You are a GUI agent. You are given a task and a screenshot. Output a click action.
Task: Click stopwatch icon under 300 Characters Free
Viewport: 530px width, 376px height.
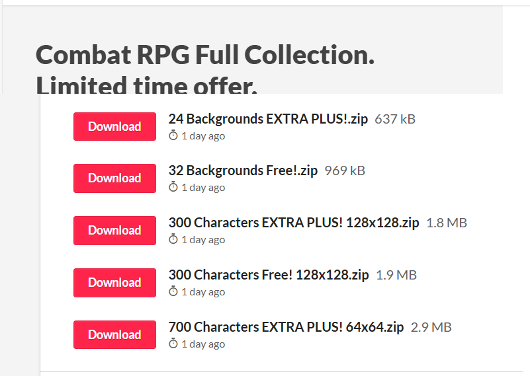(x=173, y=291)
